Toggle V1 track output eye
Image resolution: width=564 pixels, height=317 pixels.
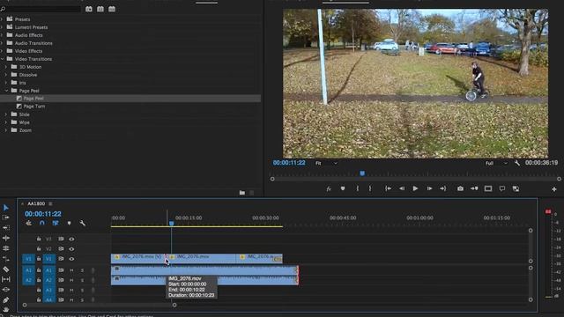pos(71,259)
